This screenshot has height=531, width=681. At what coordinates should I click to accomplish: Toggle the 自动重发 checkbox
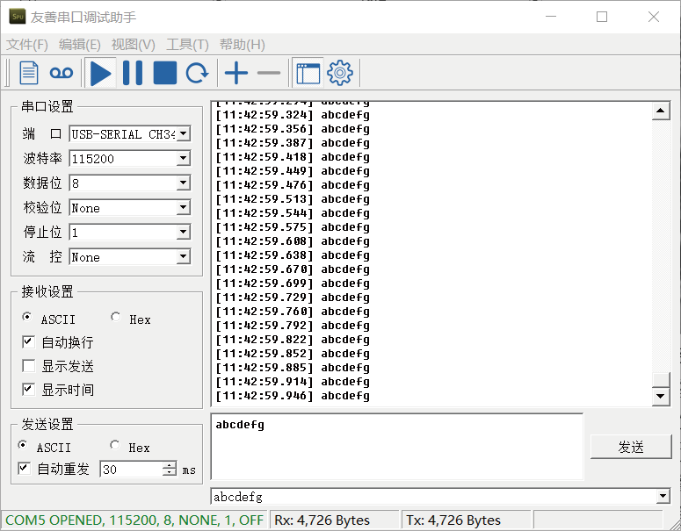24,469
